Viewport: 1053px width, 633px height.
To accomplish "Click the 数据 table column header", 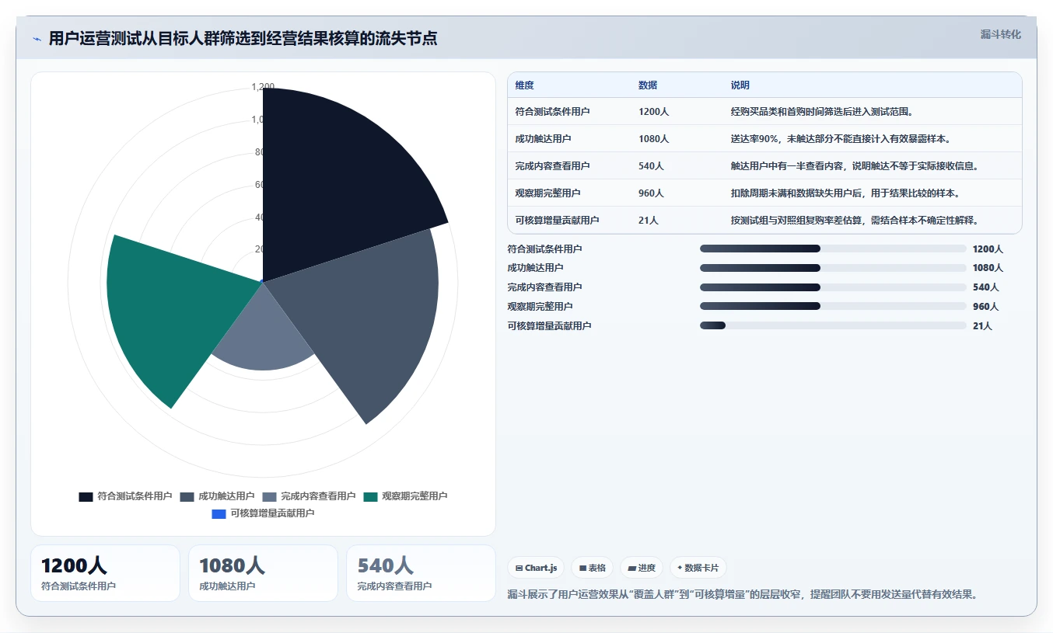I will pyautogui.click(x=648, y=85).
